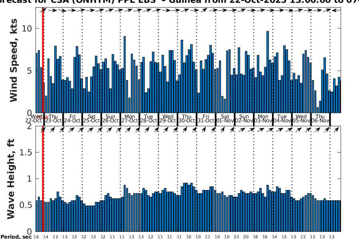
Task: Click the first wind speed bar on the left
Action: coord(37,83)
